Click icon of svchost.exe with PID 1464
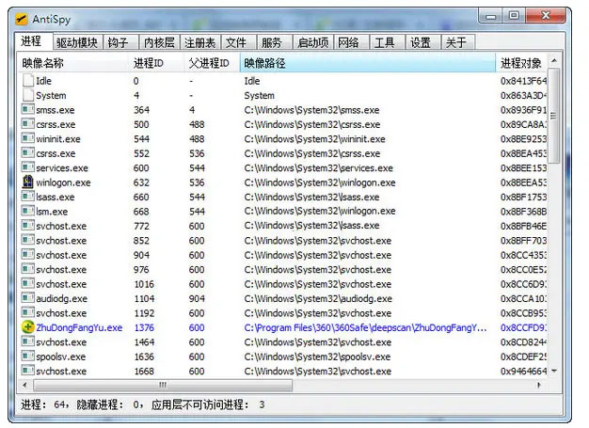This screenshot has width=589, height=428. [x=28, y=342]
